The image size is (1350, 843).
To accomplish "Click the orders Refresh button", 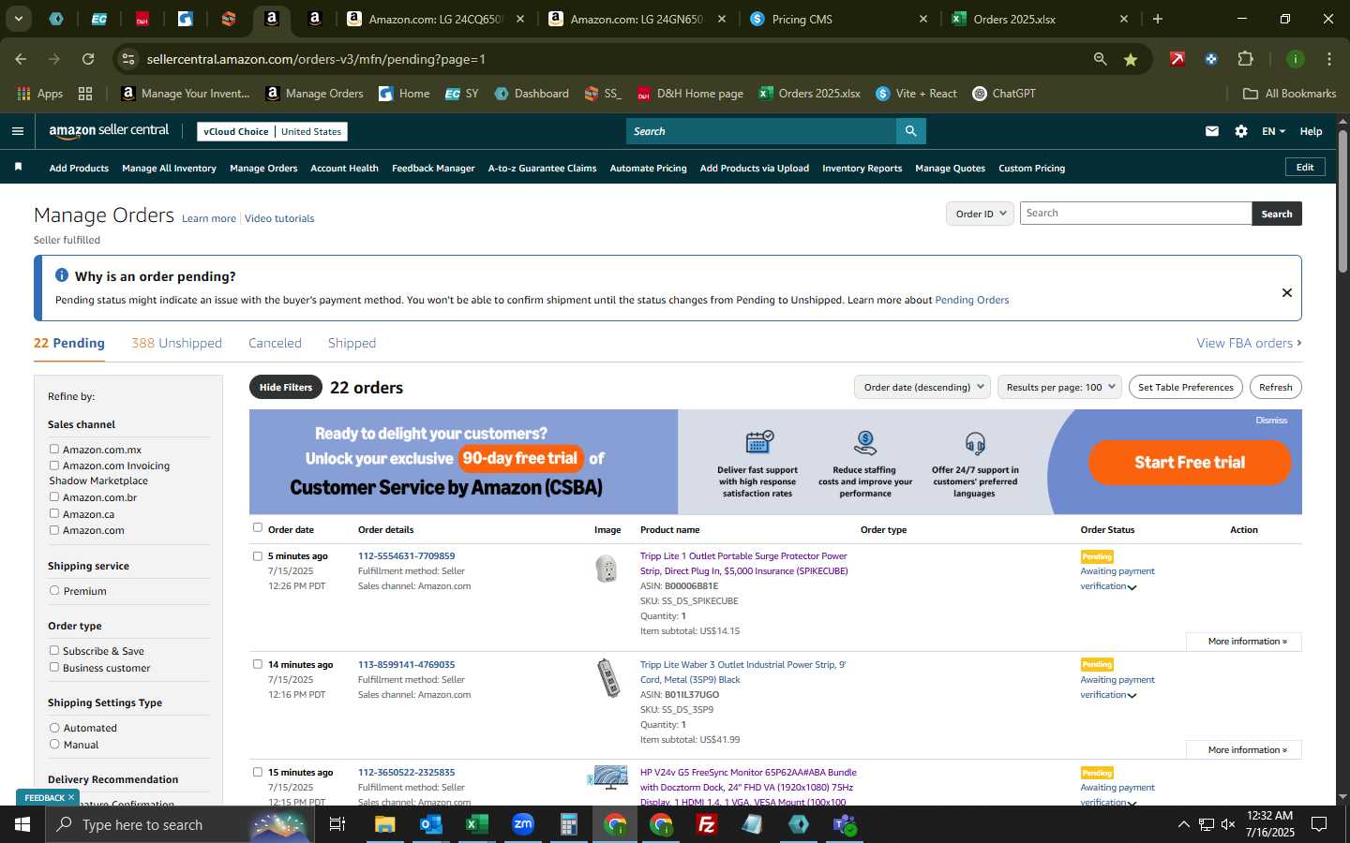I will [1275, 387].
